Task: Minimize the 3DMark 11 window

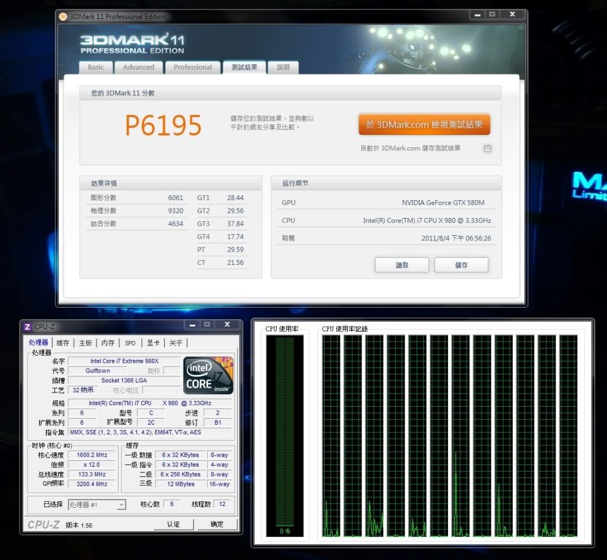Action: 478,15
